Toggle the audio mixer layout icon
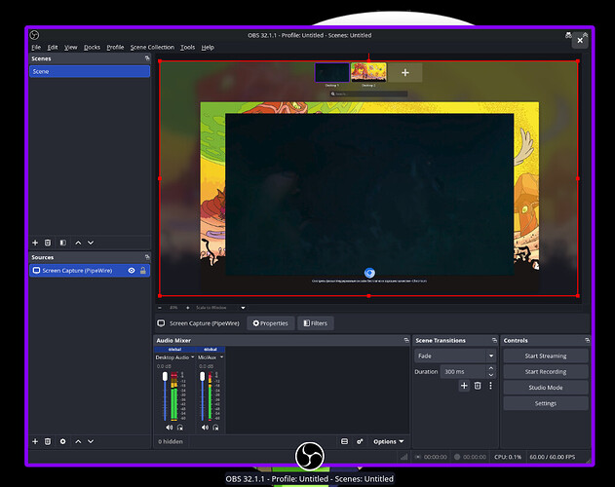The image size is (615, 487). point(344,441)
